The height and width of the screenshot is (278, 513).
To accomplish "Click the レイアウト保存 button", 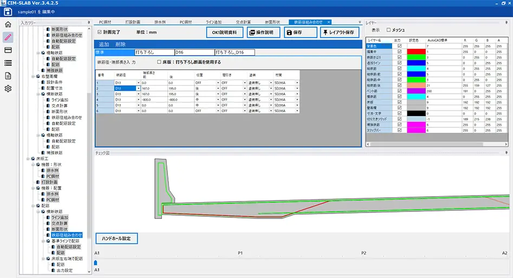I will (339, 33).
